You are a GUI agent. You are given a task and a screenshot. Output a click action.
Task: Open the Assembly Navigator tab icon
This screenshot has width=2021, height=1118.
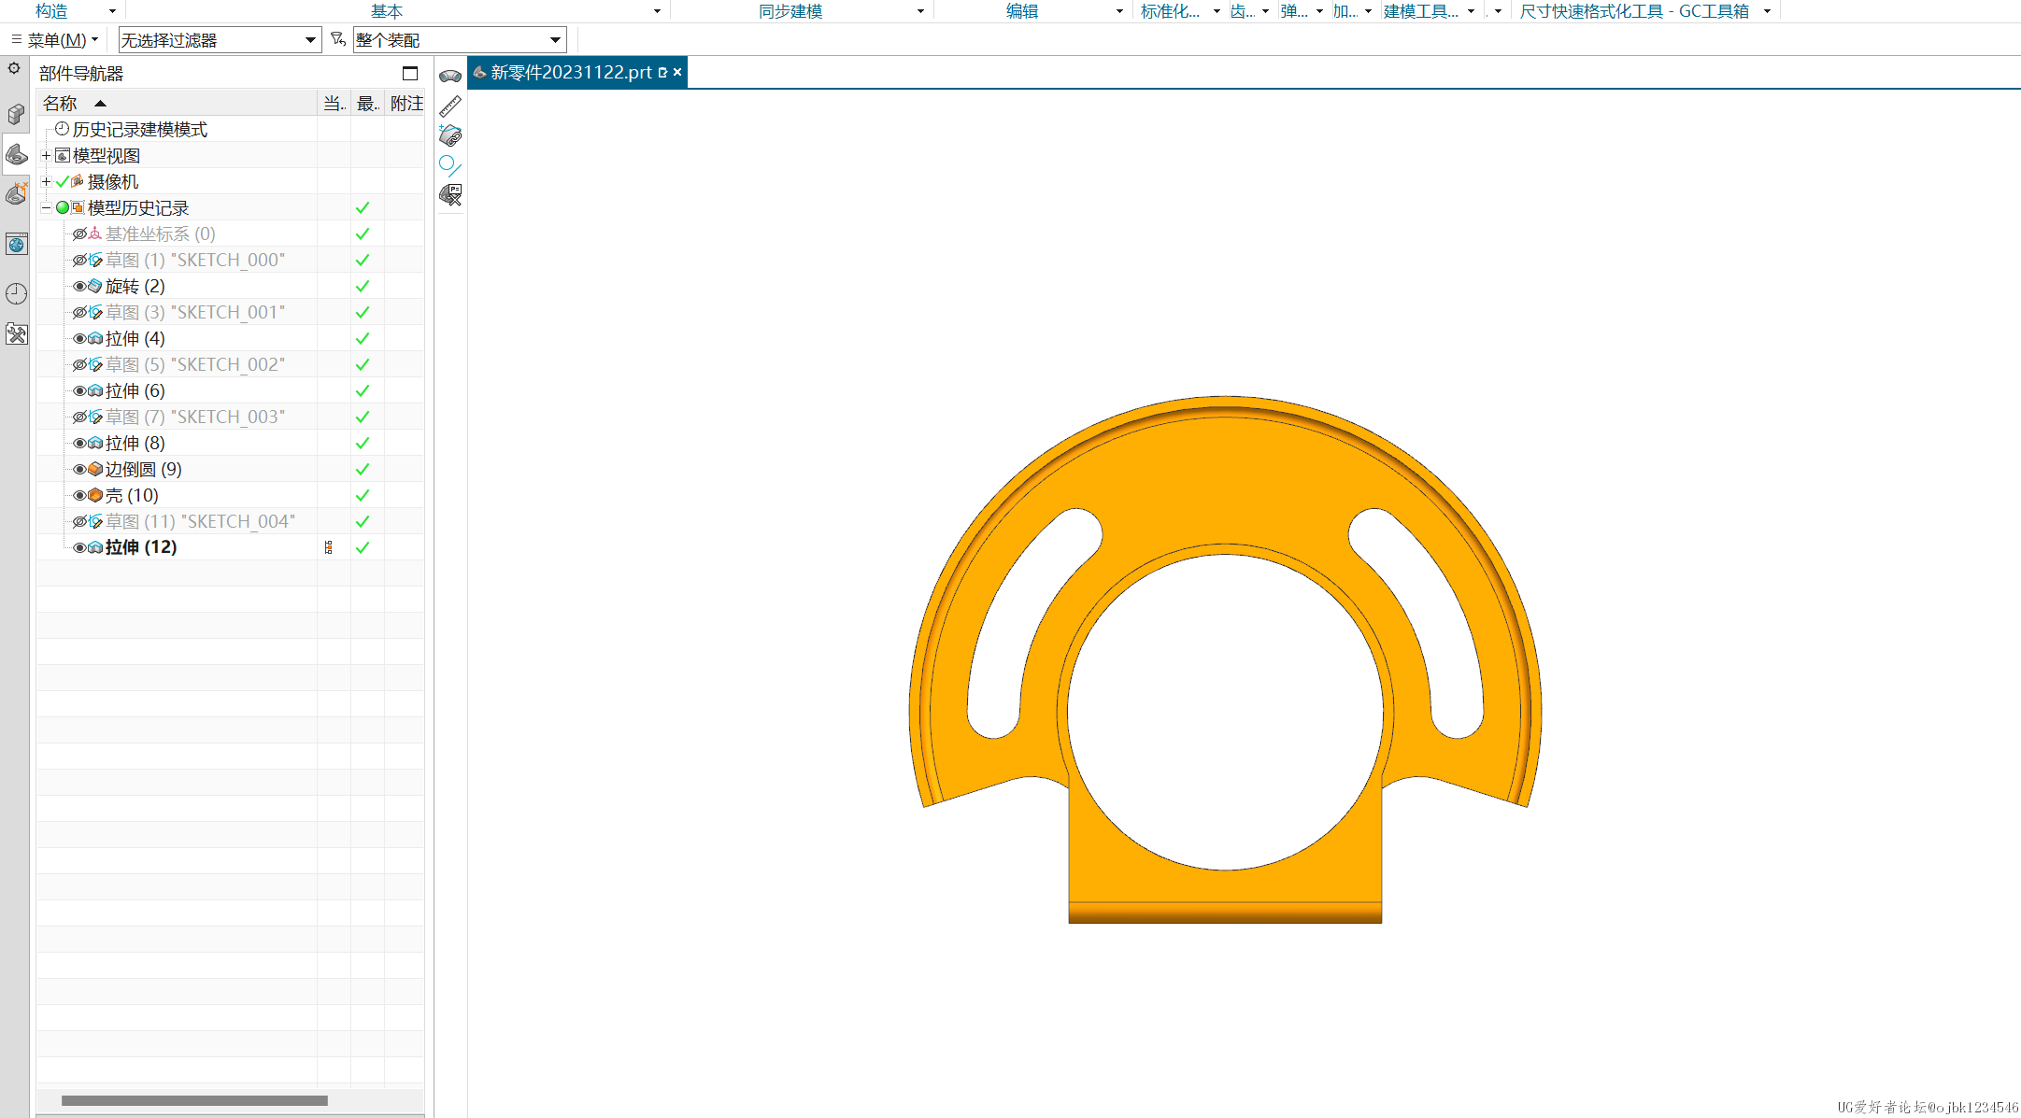pos(16,114)
